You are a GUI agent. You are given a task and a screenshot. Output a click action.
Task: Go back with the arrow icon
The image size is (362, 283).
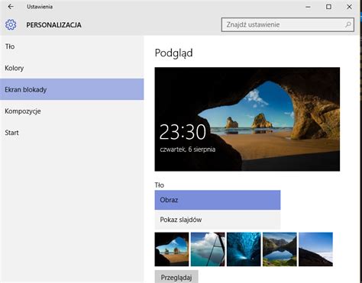click(x=11, y=7)
